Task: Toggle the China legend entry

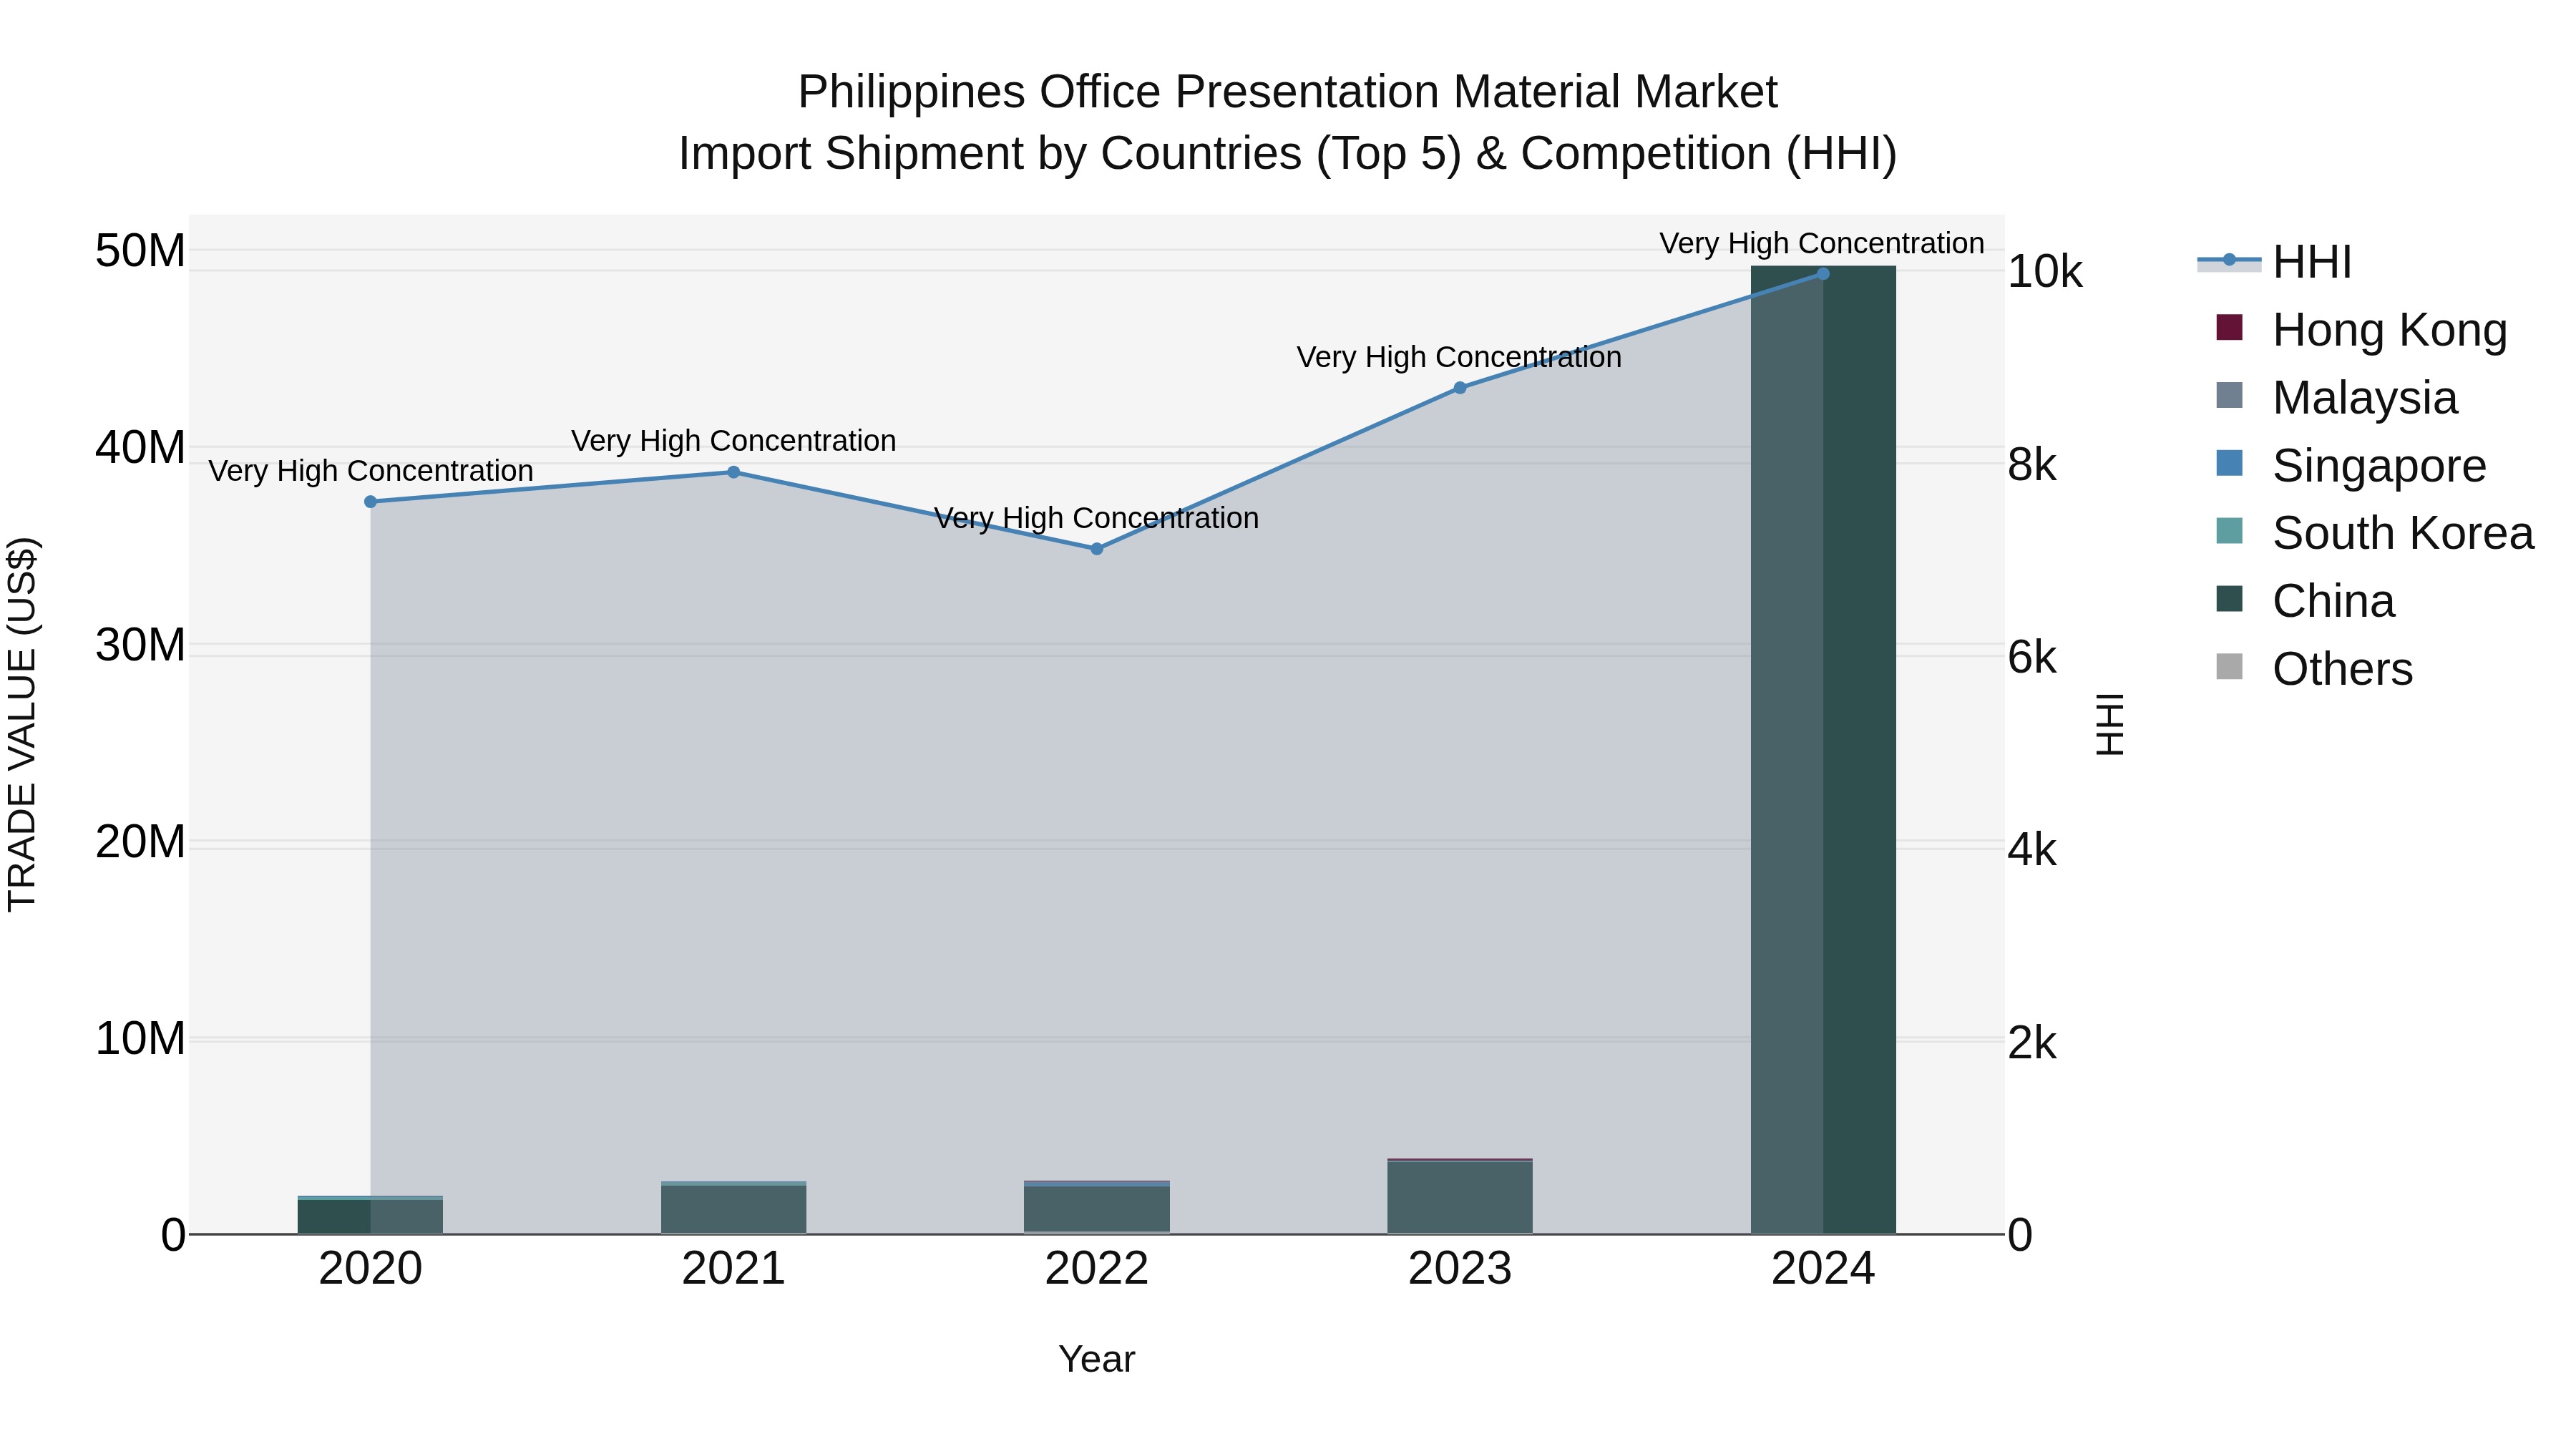Action: [2305, 601]
